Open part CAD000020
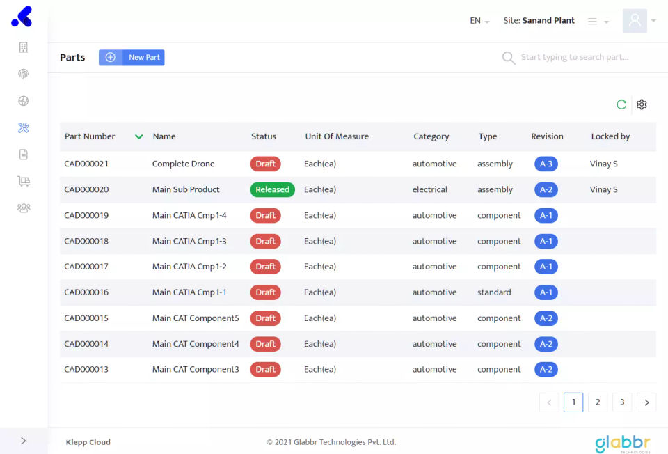 click(x=86, y=189)
